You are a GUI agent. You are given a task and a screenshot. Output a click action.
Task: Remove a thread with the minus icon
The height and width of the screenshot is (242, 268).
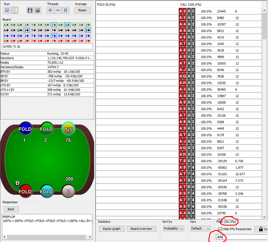(58, 10)
